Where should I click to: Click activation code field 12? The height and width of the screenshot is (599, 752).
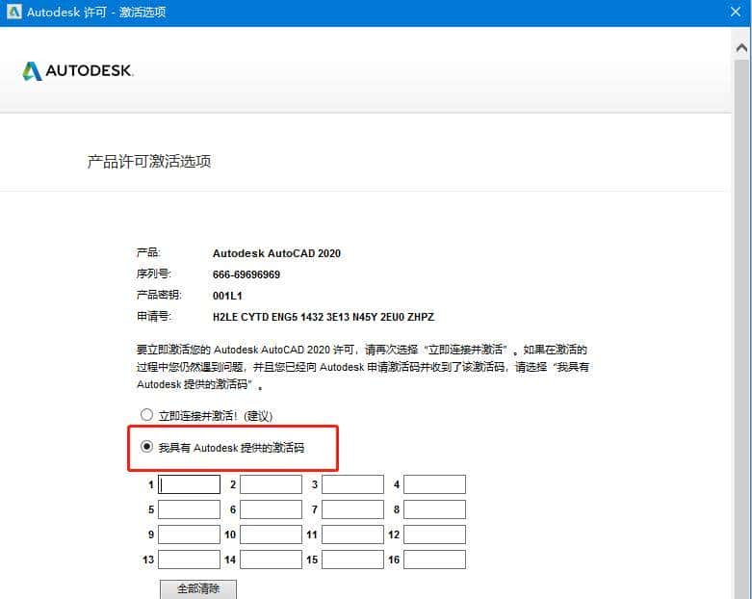point(434,534)
